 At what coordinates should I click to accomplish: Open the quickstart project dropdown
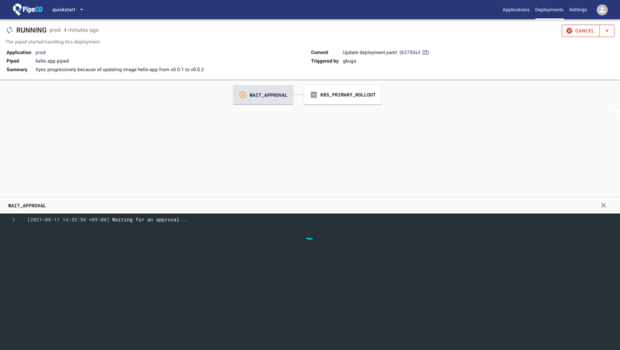67,9
